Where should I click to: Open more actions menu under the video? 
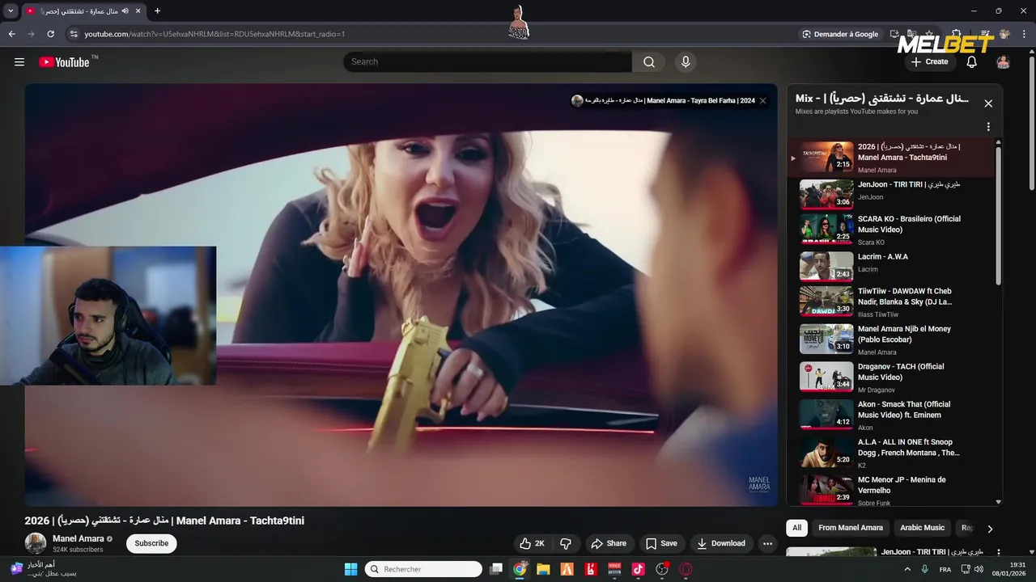pos(768,543)
